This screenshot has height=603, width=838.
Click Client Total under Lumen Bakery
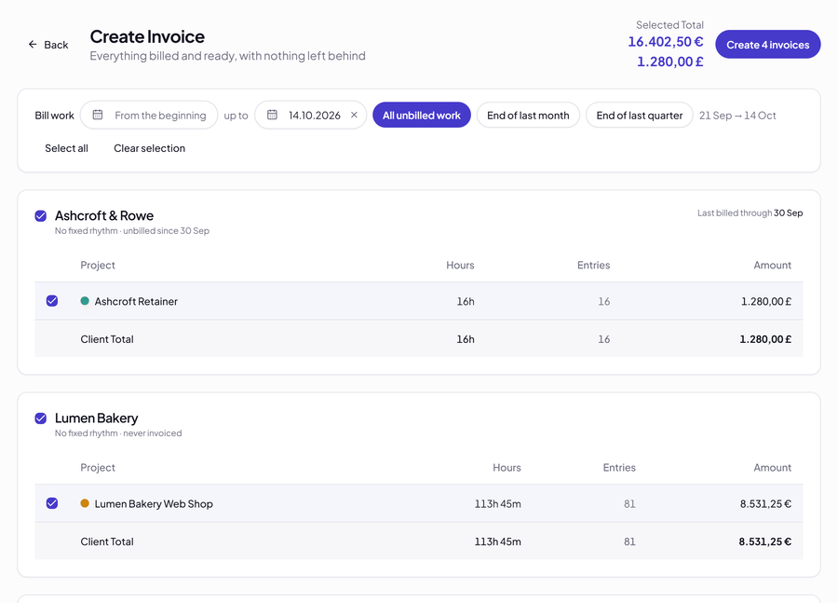107,541
